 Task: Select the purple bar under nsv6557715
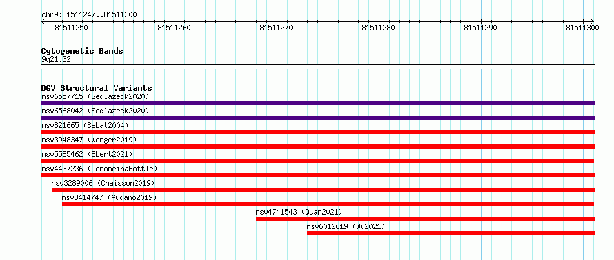317,103
